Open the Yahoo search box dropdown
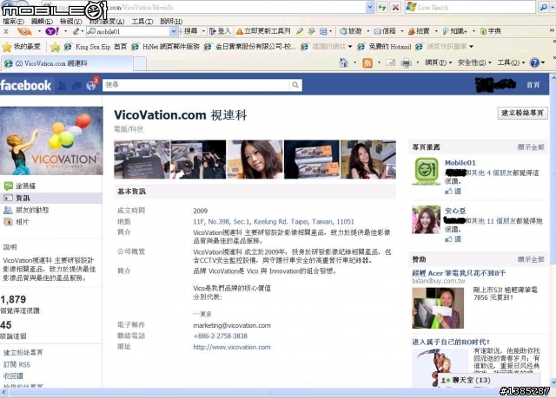Screen dimensions: 556x398 (x=174, y=31)
